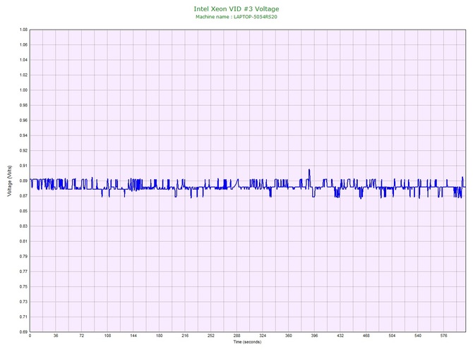Screen dimensions: 473x354
Task: Click the 1.00 y-axis tick label
Action: (23, 90)
